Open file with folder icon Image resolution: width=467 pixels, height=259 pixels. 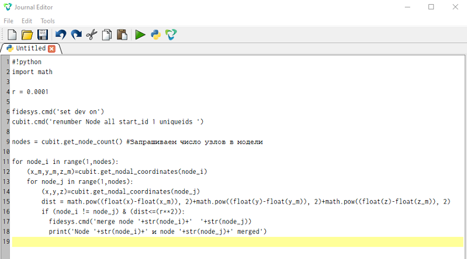point(27,35)
